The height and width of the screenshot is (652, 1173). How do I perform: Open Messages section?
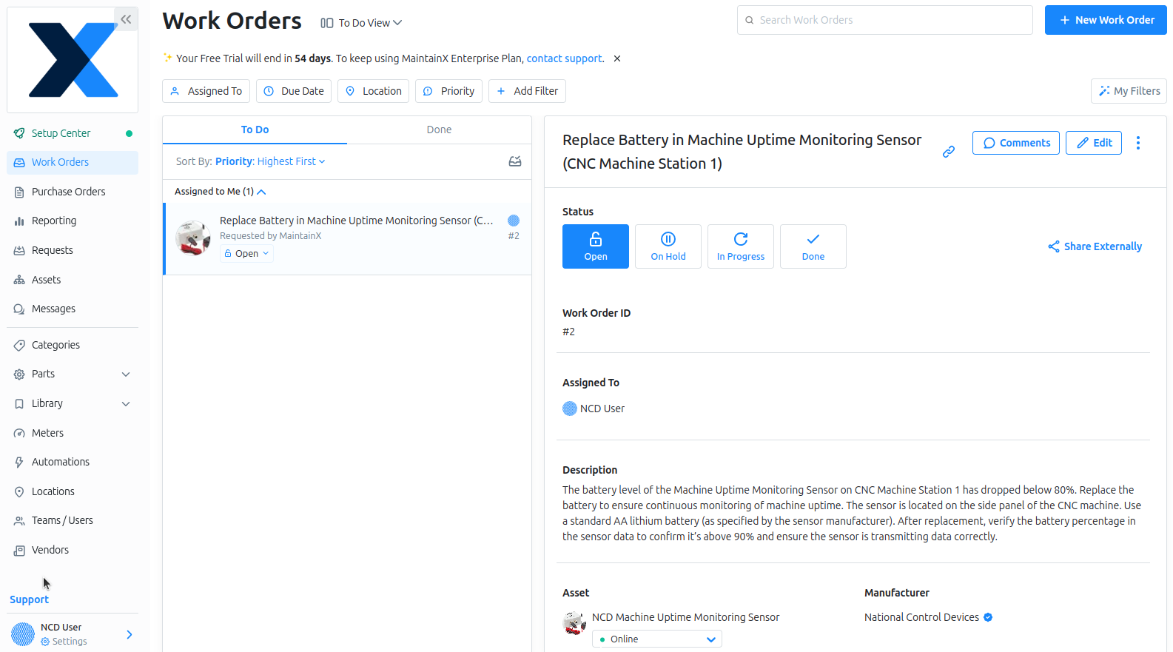73,309
